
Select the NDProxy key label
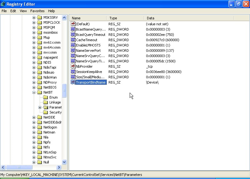point(50,82)
